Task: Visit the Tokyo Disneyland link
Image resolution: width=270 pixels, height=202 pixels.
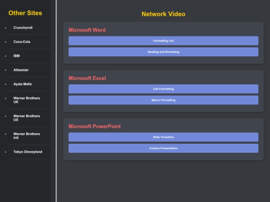Action: pos(27,152)
